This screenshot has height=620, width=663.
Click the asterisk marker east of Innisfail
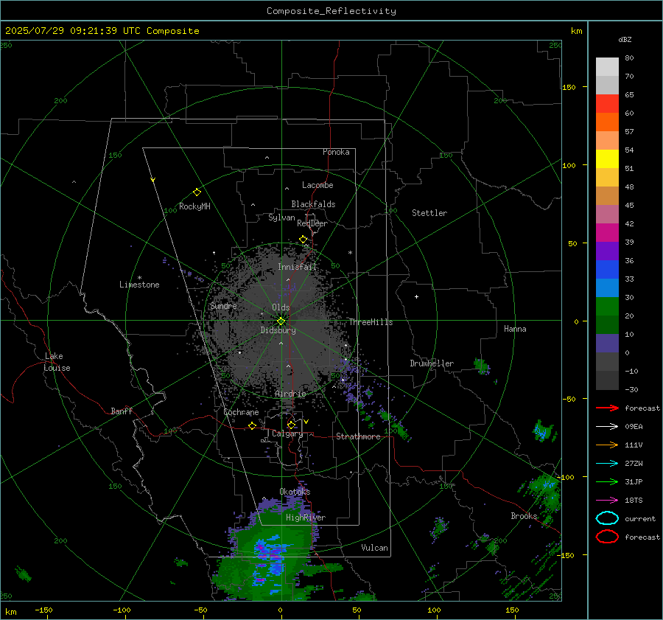coord(350,253)
